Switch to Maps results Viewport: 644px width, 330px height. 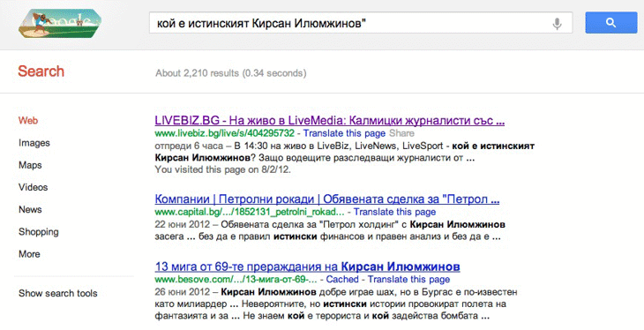point(30,165)
